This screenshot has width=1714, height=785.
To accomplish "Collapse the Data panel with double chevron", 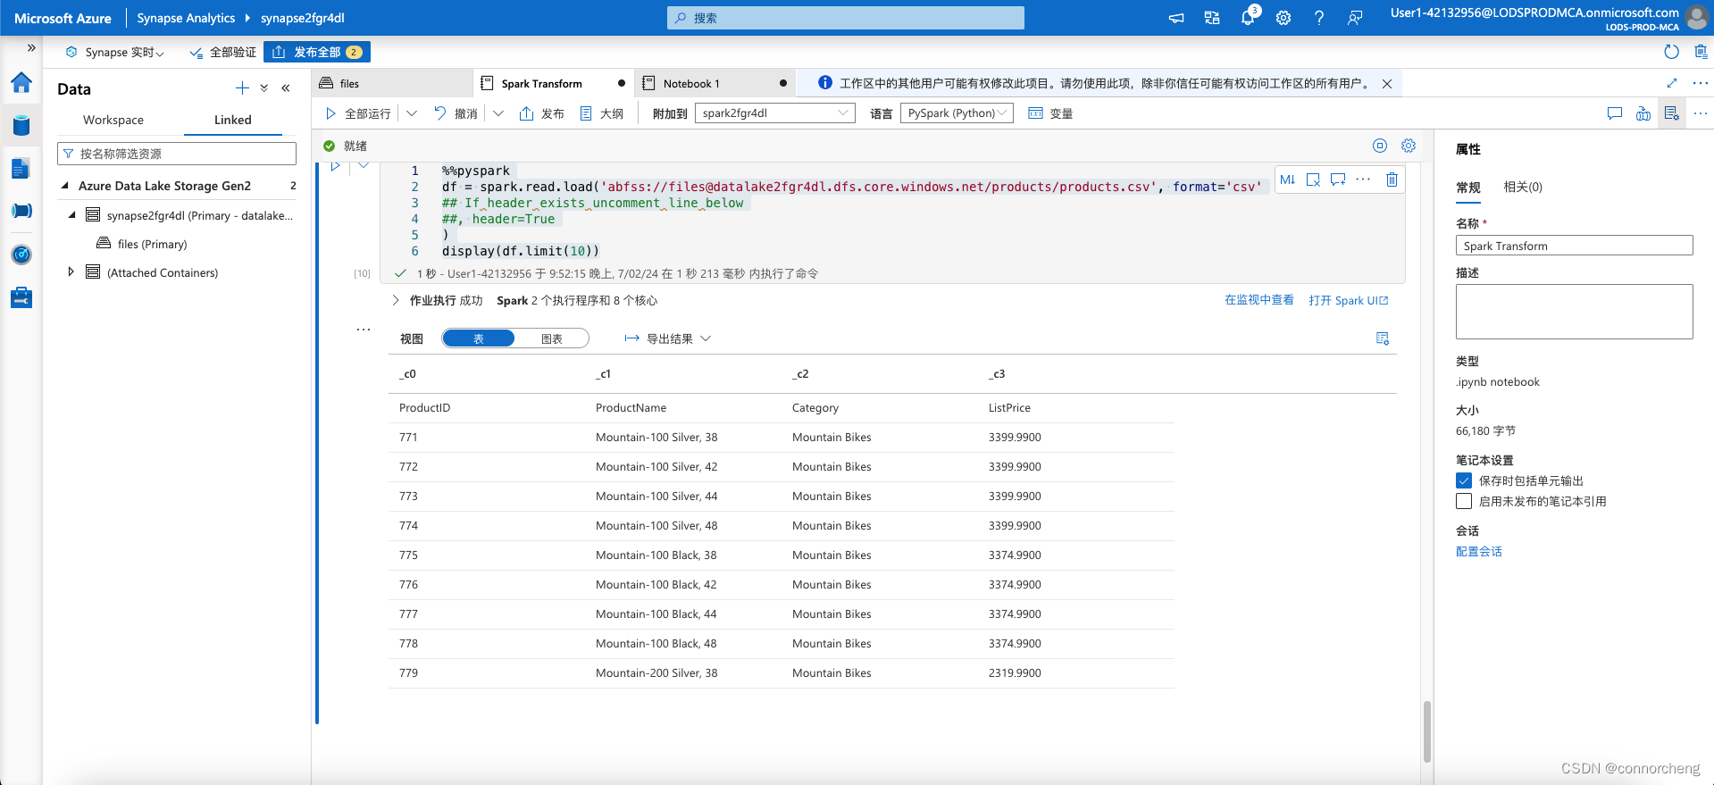I will [x=286, y=88].
